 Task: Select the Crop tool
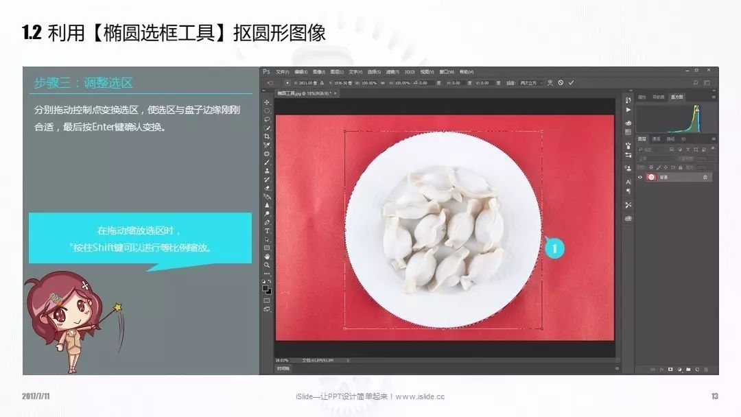(x=267, y=136)
